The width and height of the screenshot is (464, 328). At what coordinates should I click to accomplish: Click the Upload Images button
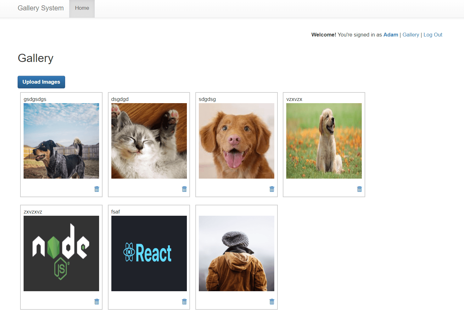(x=41, y=82)
